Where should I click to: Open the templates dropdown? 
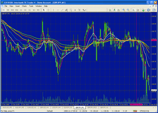154,10
